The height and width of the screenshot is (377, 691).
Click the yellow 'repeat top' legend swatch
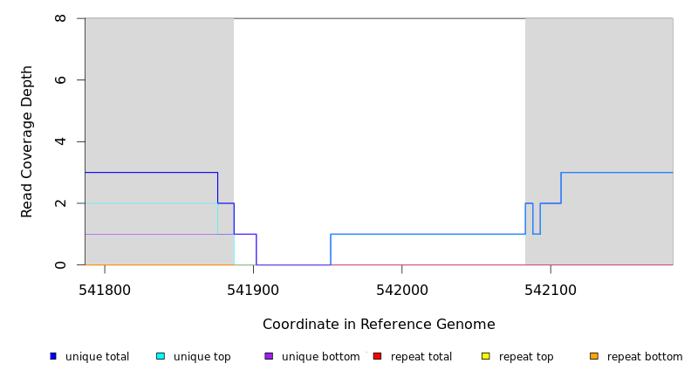pyautogui.click(x=486, y=356)
